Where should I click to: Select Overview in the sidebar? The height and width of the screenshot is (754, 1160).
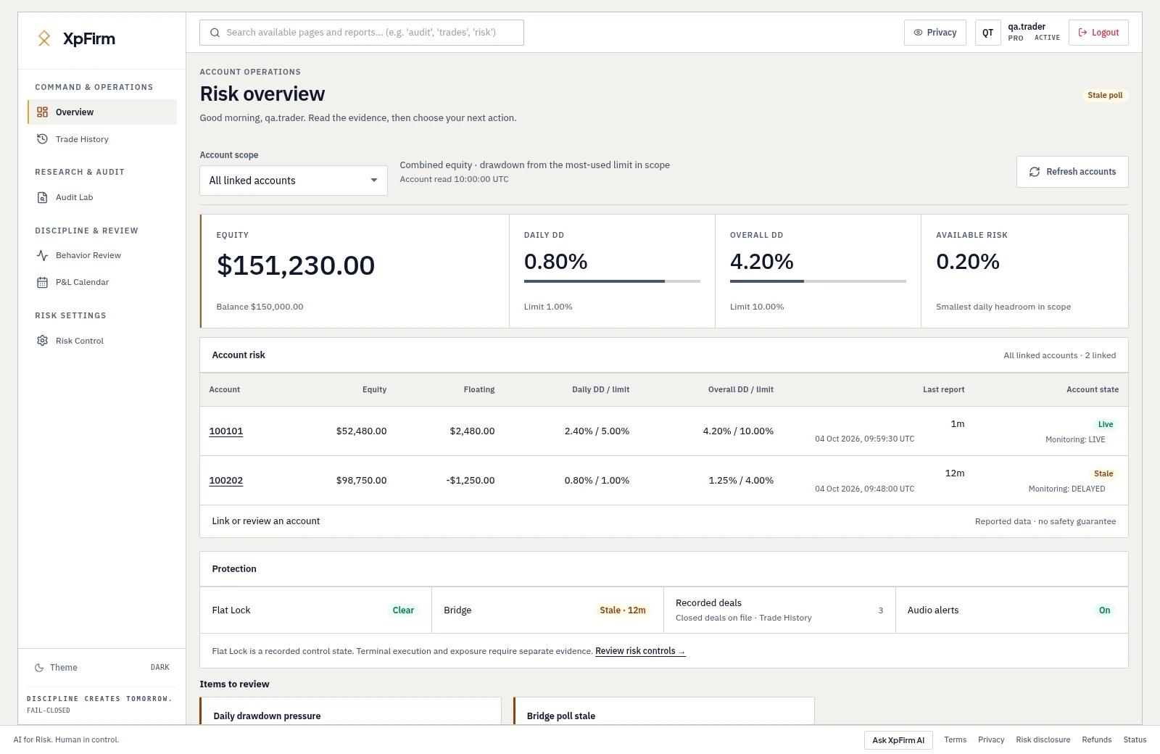[102, 112]
